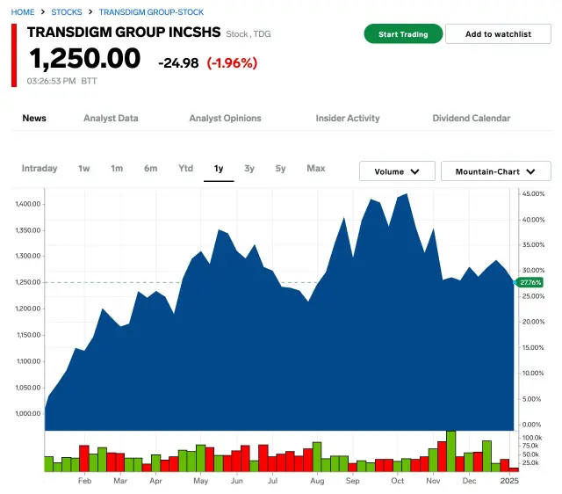Viewport: 562px width, 494px height.
Task: Choose the Ytd chart range
Action: pyautogui.click(x=185, y=168)
